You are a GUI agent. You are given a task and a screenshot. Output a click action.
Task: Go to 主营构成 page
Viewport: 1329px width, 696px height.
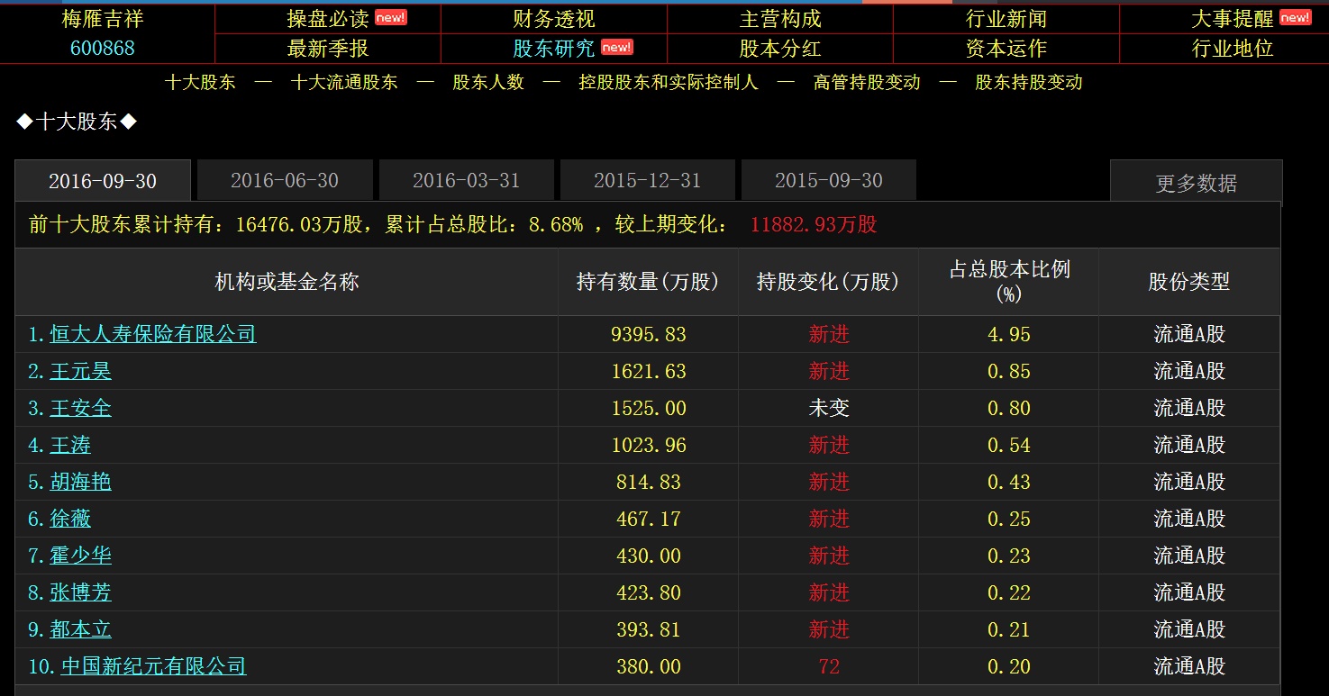click(780, 19)
